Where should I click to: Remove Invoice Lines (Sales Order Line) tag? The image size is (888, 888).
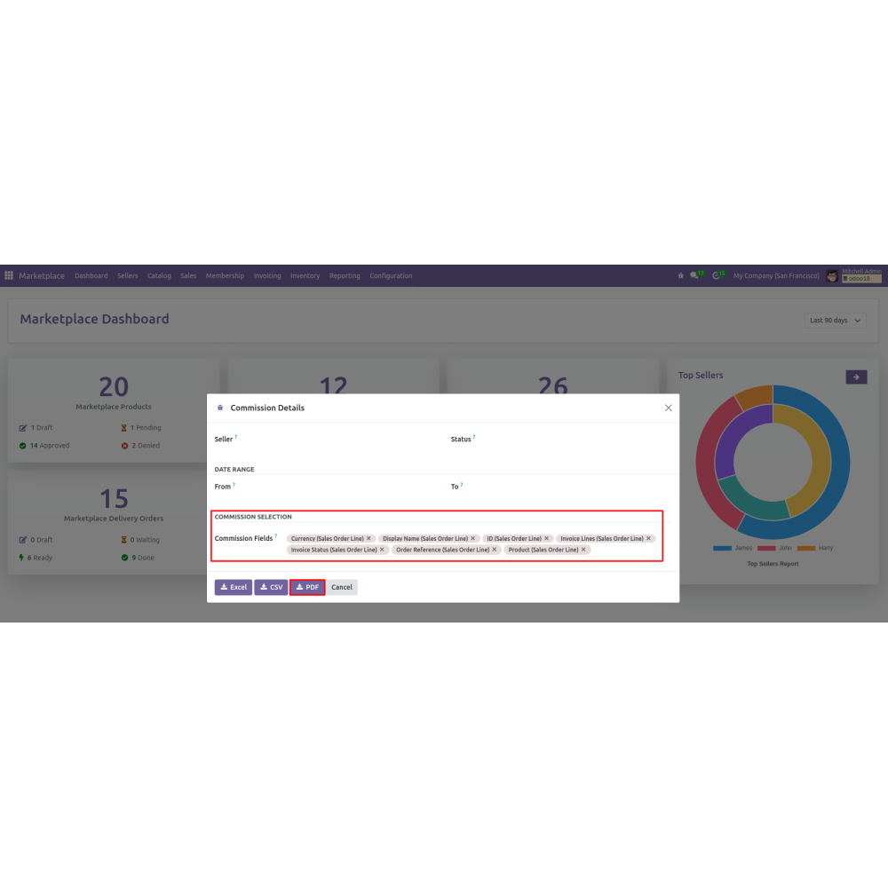click(x=648, y=538)
